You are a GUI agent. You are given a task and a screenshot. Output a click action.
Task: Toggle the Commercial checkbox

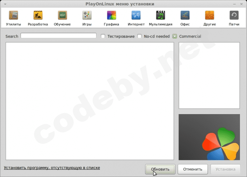pyautogui.click(x=175, y=36)
